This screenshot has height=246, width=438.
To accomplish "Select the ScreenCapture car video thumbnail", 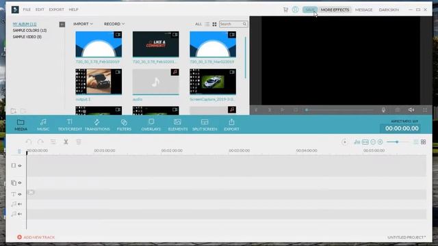I will 213,82.
